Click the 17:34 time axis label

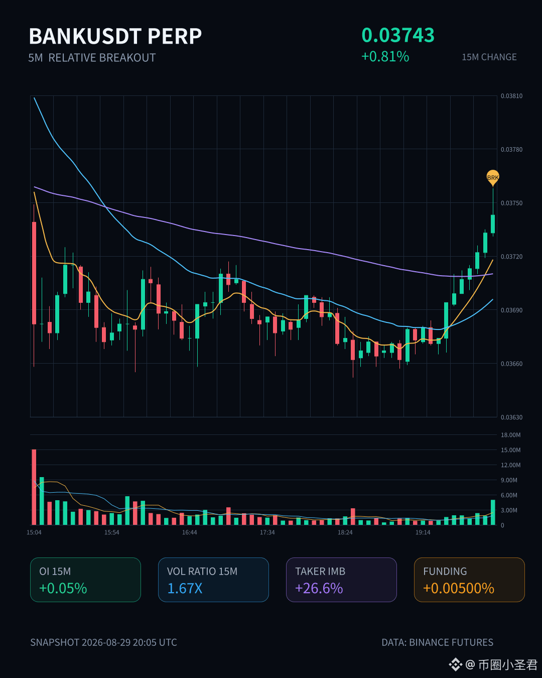267,532
